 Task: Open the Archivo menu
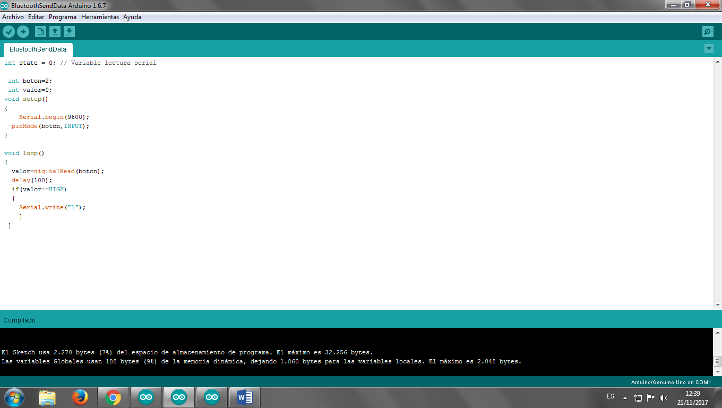click(13, 17)
